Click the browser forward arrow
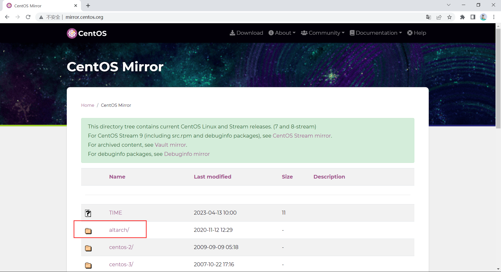Viewport: 501px width, 272px height. pyautogui.click(x=17, y=17)
